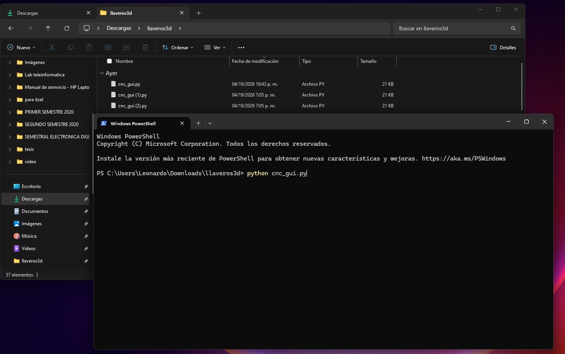This screenshot has height=354, width=565.
Task: Open the terminal profile dropdown arrow
Action: [210, 123]
